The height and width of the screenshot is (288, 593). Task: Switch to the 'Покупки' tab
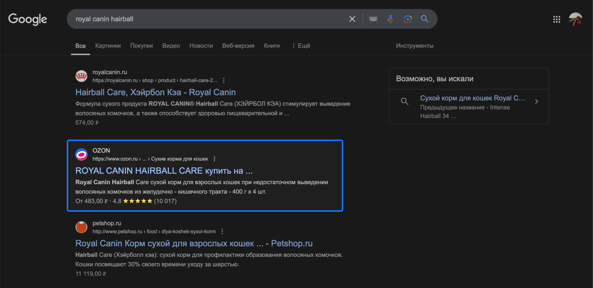point(142,46)
